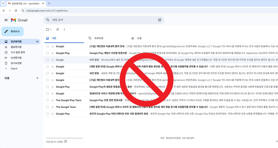The width and height of the screenshot is (278, 148).
Task: Check the box for The Google Team email
Action: click(x=48, y=107)
